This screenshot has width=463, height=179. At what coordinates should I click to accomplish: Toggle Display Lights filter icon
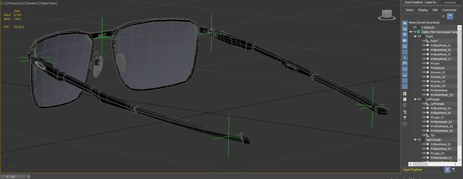[405, 35]
